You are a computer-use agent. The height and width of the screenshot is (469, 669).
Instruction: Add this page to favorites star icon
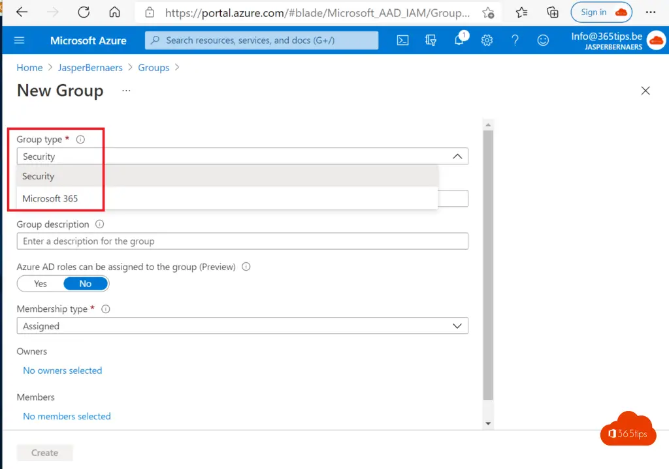488,13
